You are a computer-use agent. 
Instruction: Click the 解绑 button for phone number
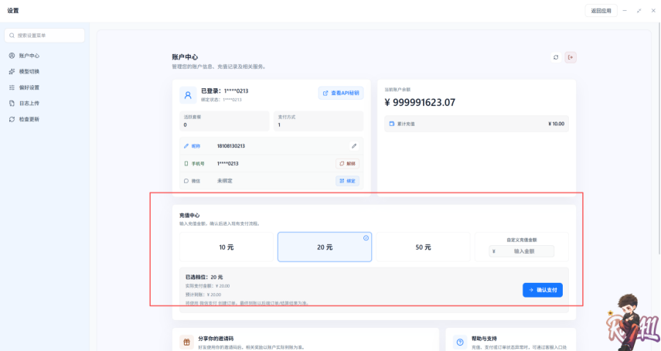[x=347, y=163]
